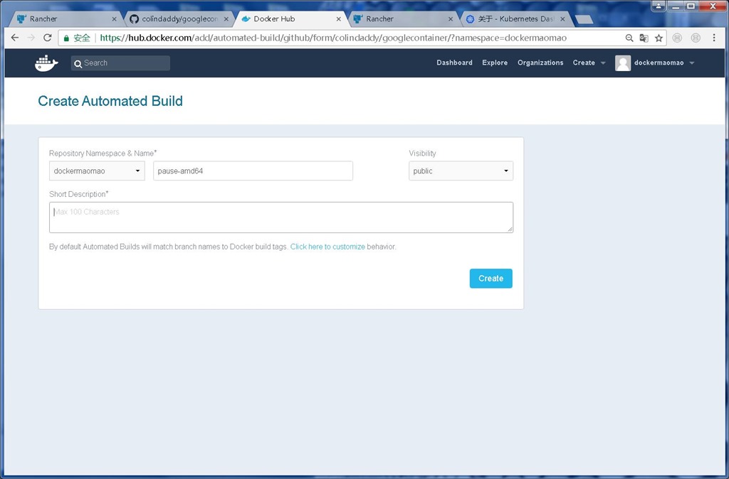Click the 'Click here to customize' link
Screen dimensions: 729x479
(x=327, y=247)
